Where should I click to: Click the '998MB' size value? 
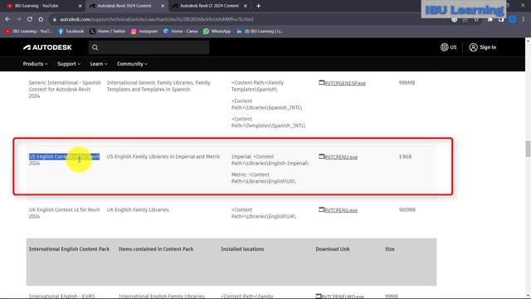click(407, 83)
